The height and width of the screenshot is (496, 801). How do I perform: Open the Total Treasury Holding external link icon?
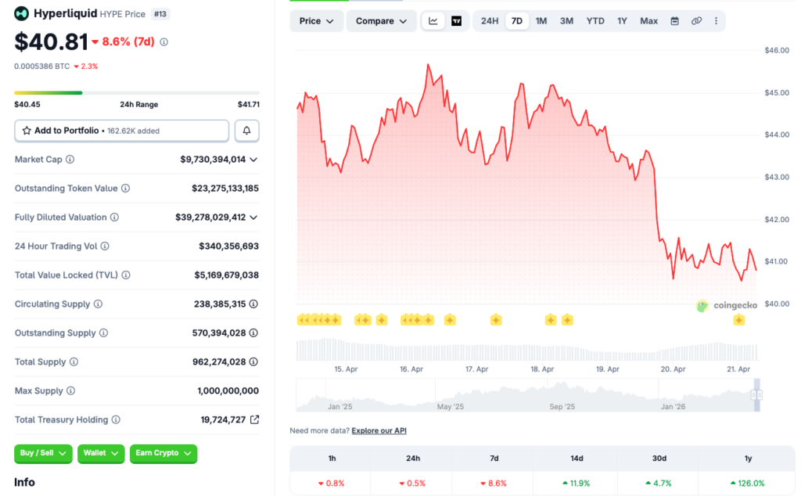click(254, 420)
